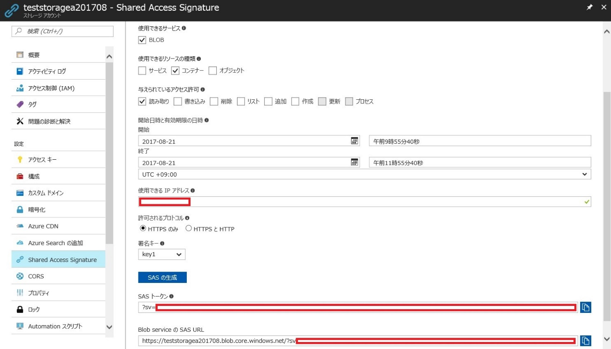Image resolution: width=611 pixels, height=349 pixels.
Task: Enable the 削除 permission checkbox
Action: click(214, 101)
